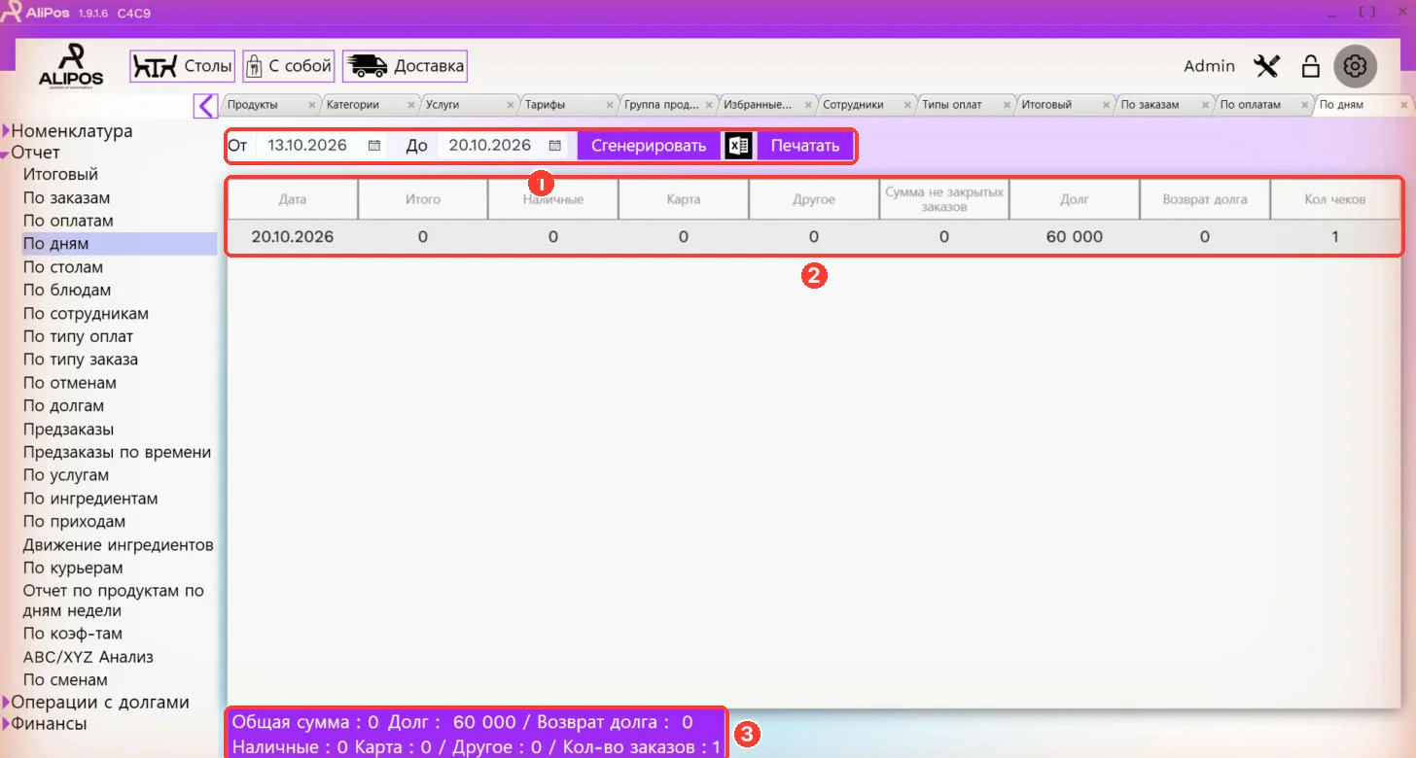Open the По сменам report
1416x758 pixels.
coord(65,679)
